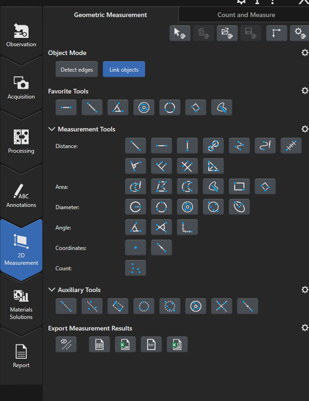Open the Report workflow step
The width and height of the screenshot is (309, 401).
coord(21,356)
